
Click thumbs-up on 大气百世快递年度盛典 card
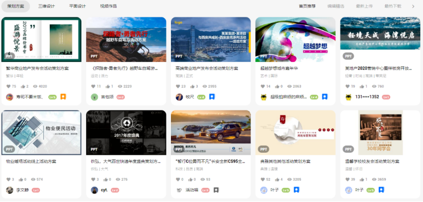[106, 180]
